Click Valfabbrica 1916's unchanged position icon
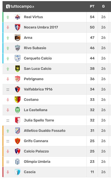Image resolution: width=111 pixels, height=179 pixels. coord(8,89)
